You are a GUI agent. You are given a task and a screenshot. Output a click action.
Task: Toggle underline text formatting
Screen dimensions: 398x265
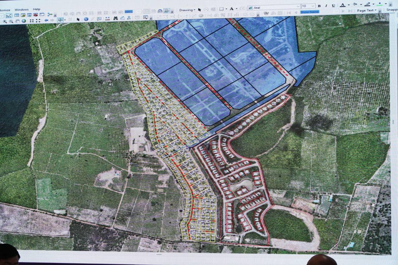(333, 6)
